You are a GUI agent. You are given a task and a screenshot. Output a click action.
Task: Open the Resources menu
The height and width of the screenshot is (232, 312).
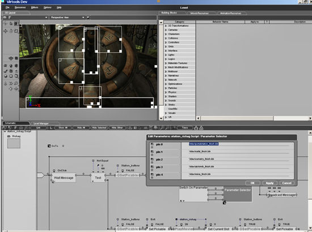[20, 7]
